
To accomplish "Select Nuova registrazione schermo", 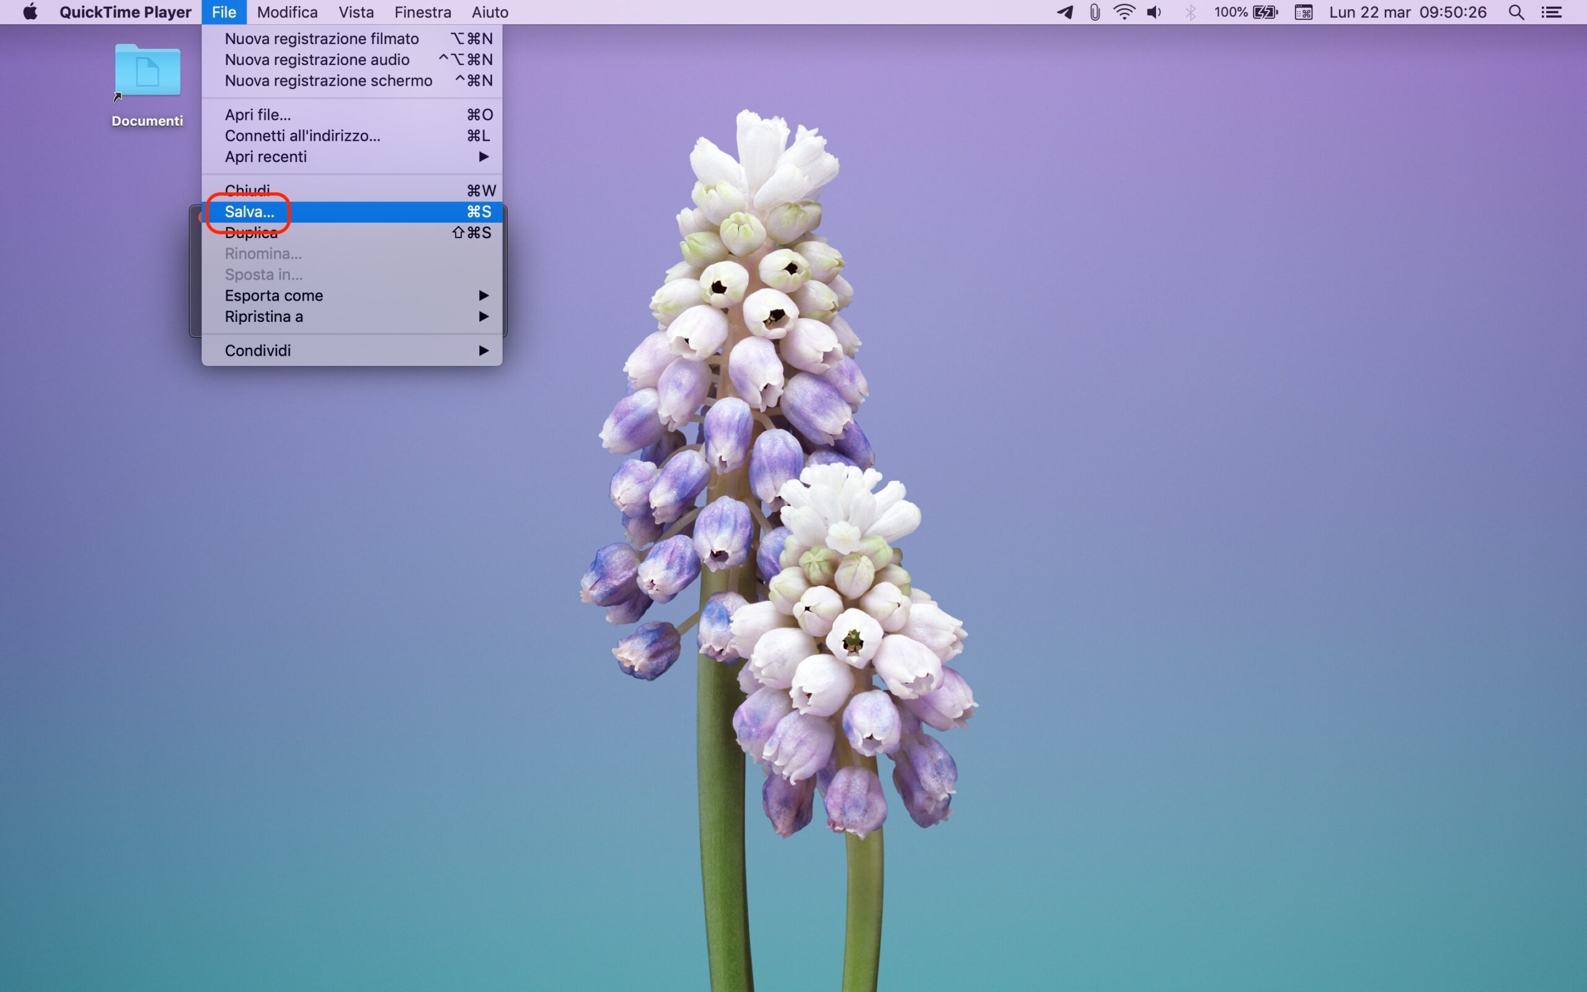I will coord(328,81).
